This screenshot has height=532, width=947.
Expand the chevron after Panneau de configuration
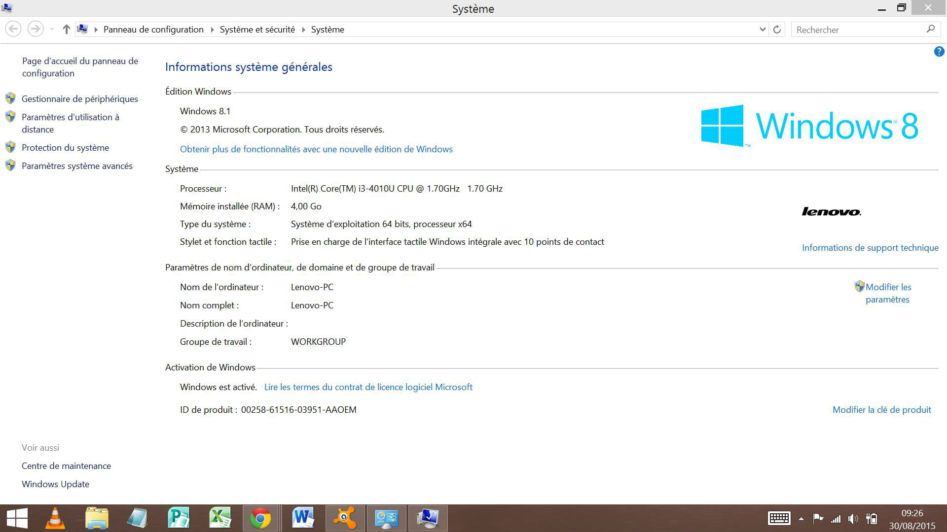coord(212,30)
